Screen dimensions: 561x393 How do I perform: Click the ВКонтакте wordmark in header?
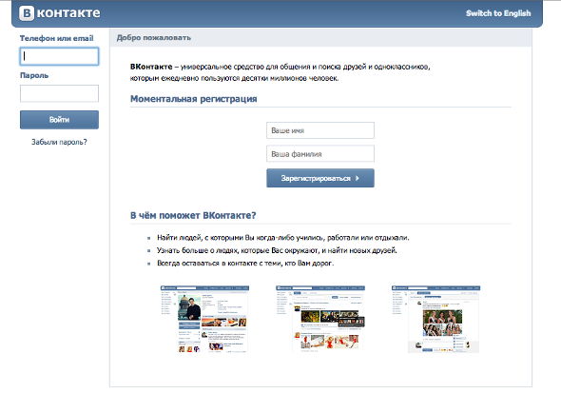tap(60, 13)
